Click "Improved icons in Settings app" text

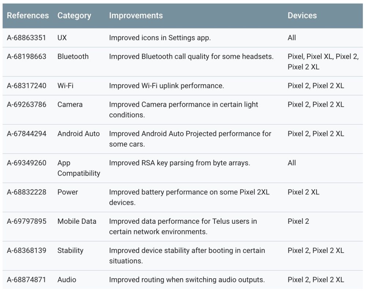pyautogui.click(x=160, y=38)
